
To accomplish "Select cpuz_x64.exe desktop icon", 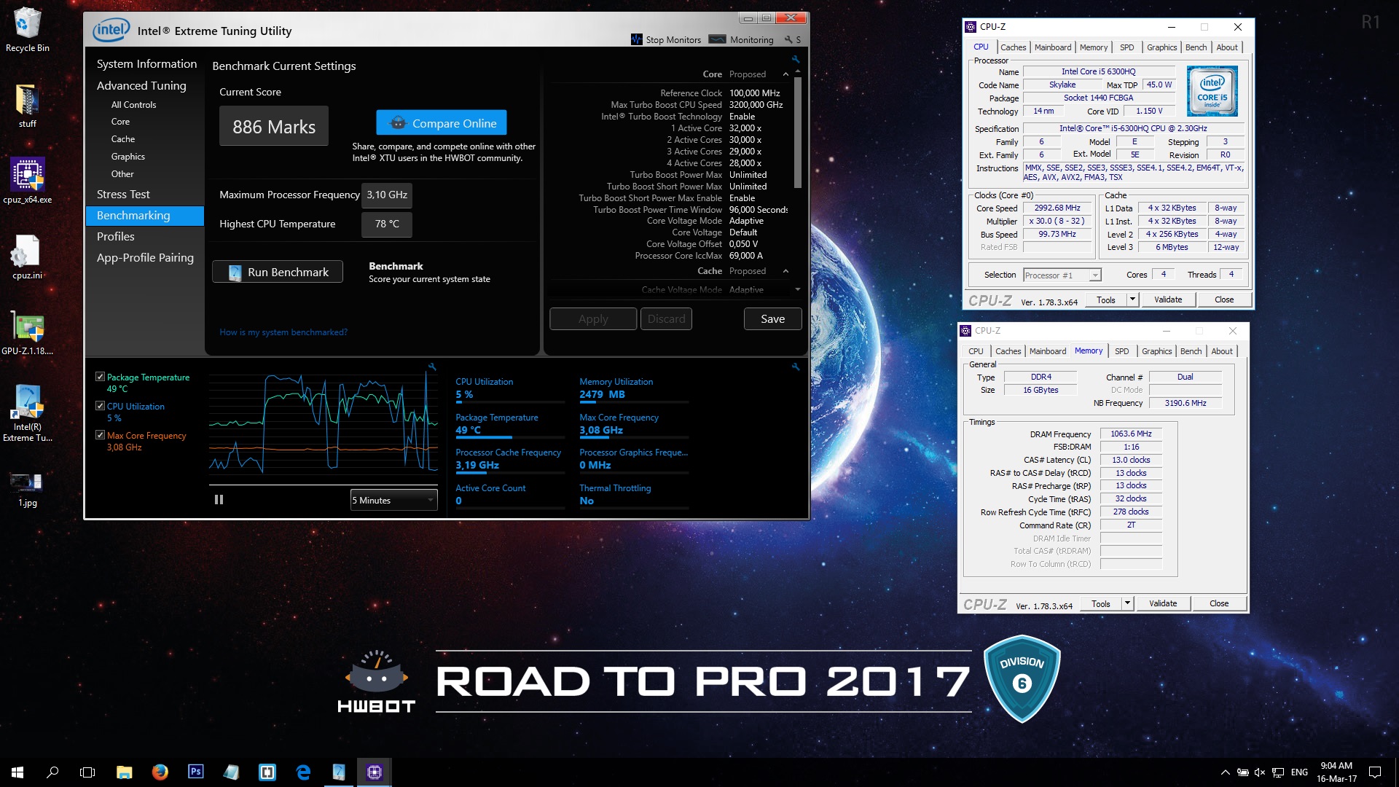I will [27, 181].
